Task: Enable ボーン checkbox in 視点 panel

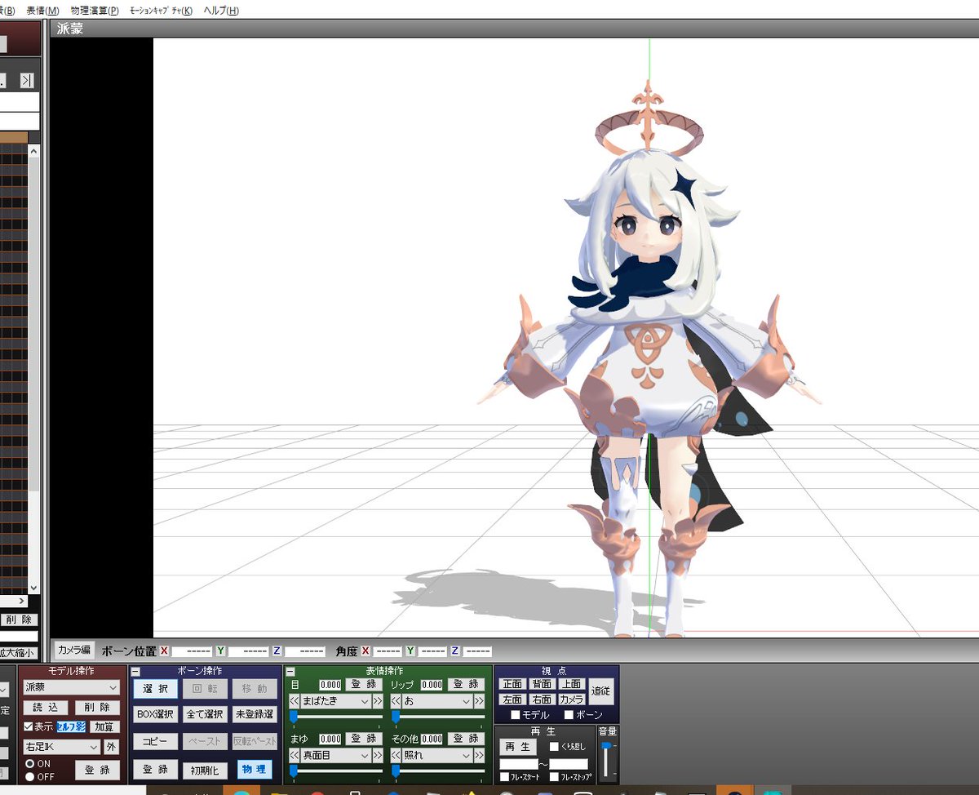Action: (x=569, y=715)
